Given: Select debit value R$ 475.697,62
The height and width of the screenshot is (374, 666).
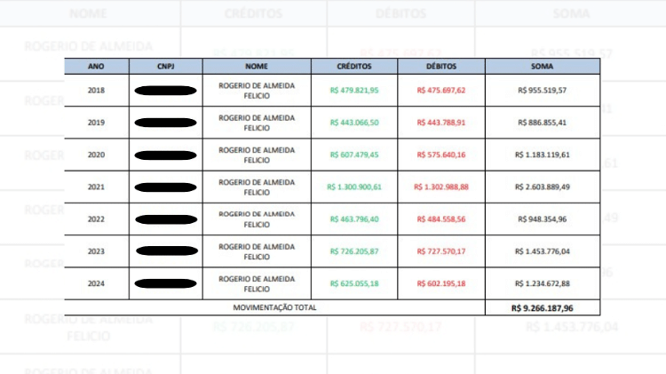Looking at the screenshot, I should point(441,90).
